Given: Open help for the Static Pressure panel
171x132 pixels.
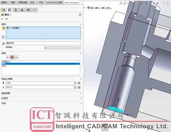Looking at the screenshot, I should [x=80, y=15].
